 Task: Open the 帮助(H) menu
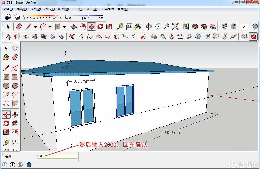coord(123,9)
